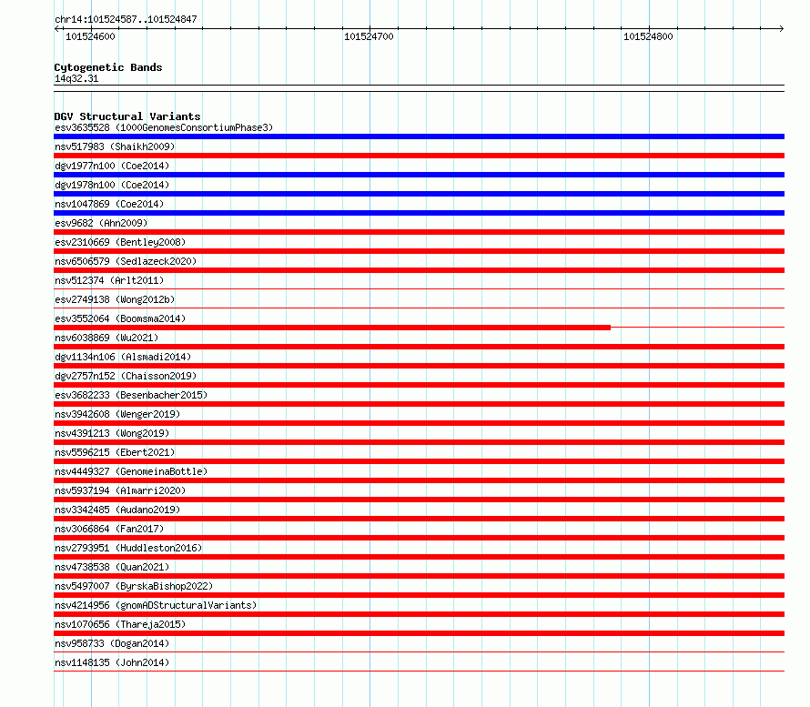The image size is (810, 707).
Task: Click the blue bar for esv3635528
Action: coord(419,136)
